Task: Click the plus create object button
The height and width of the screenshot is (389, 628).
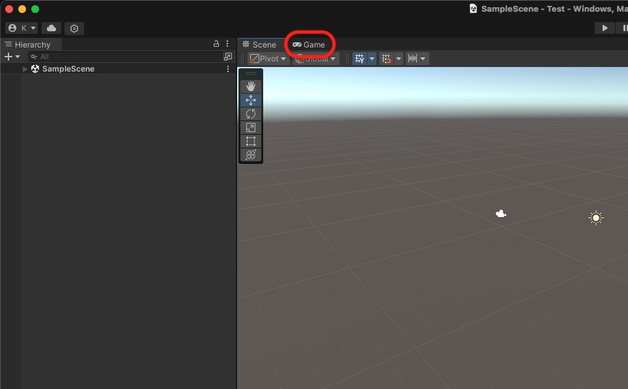Action: 8,57
